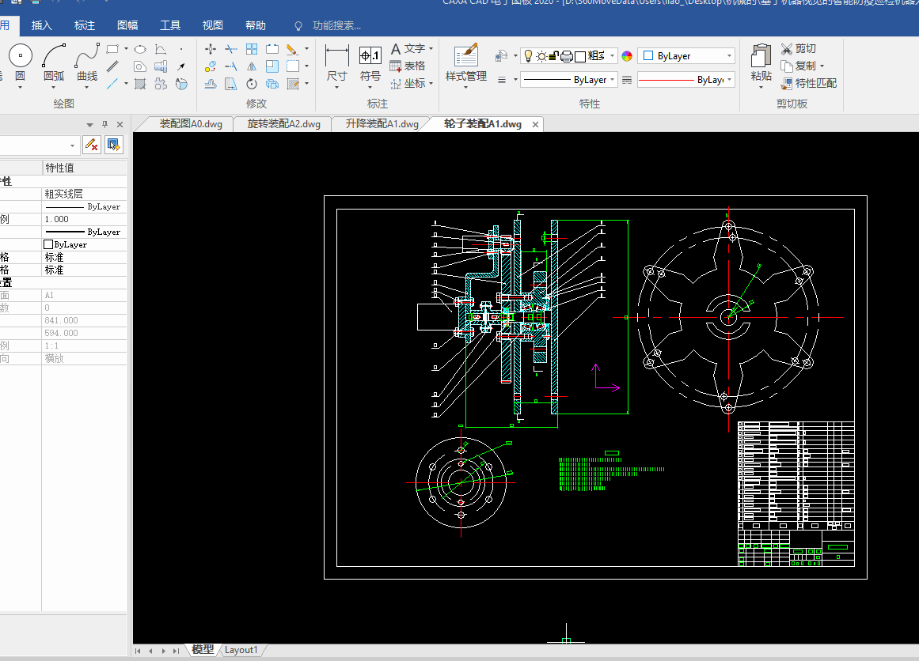Select the Arrow drawing tool
Image resolution: width=919 pixels, height=661 pixels.
click(181, 66)
